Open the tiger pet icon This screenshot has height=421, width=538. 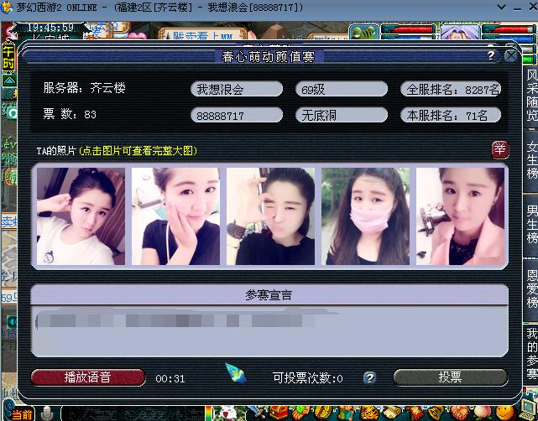coord(368,413)
